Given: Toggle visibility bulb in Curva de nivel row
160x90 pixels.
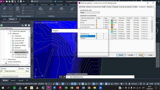Looking at the screenshot, I should (96, 27).
